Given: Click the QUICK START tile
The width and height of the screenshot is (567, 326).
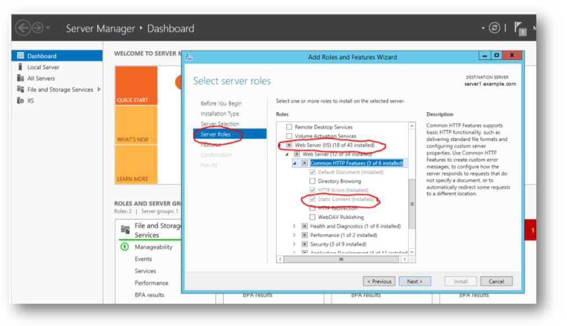Looking at the screenshot, I should [137, 86].
